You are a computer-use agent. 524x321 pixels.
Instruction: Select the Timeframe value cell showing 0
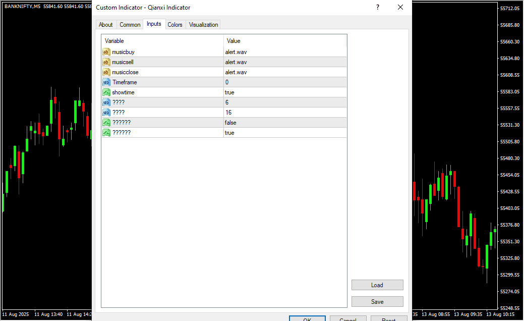(x=285, y=82)
